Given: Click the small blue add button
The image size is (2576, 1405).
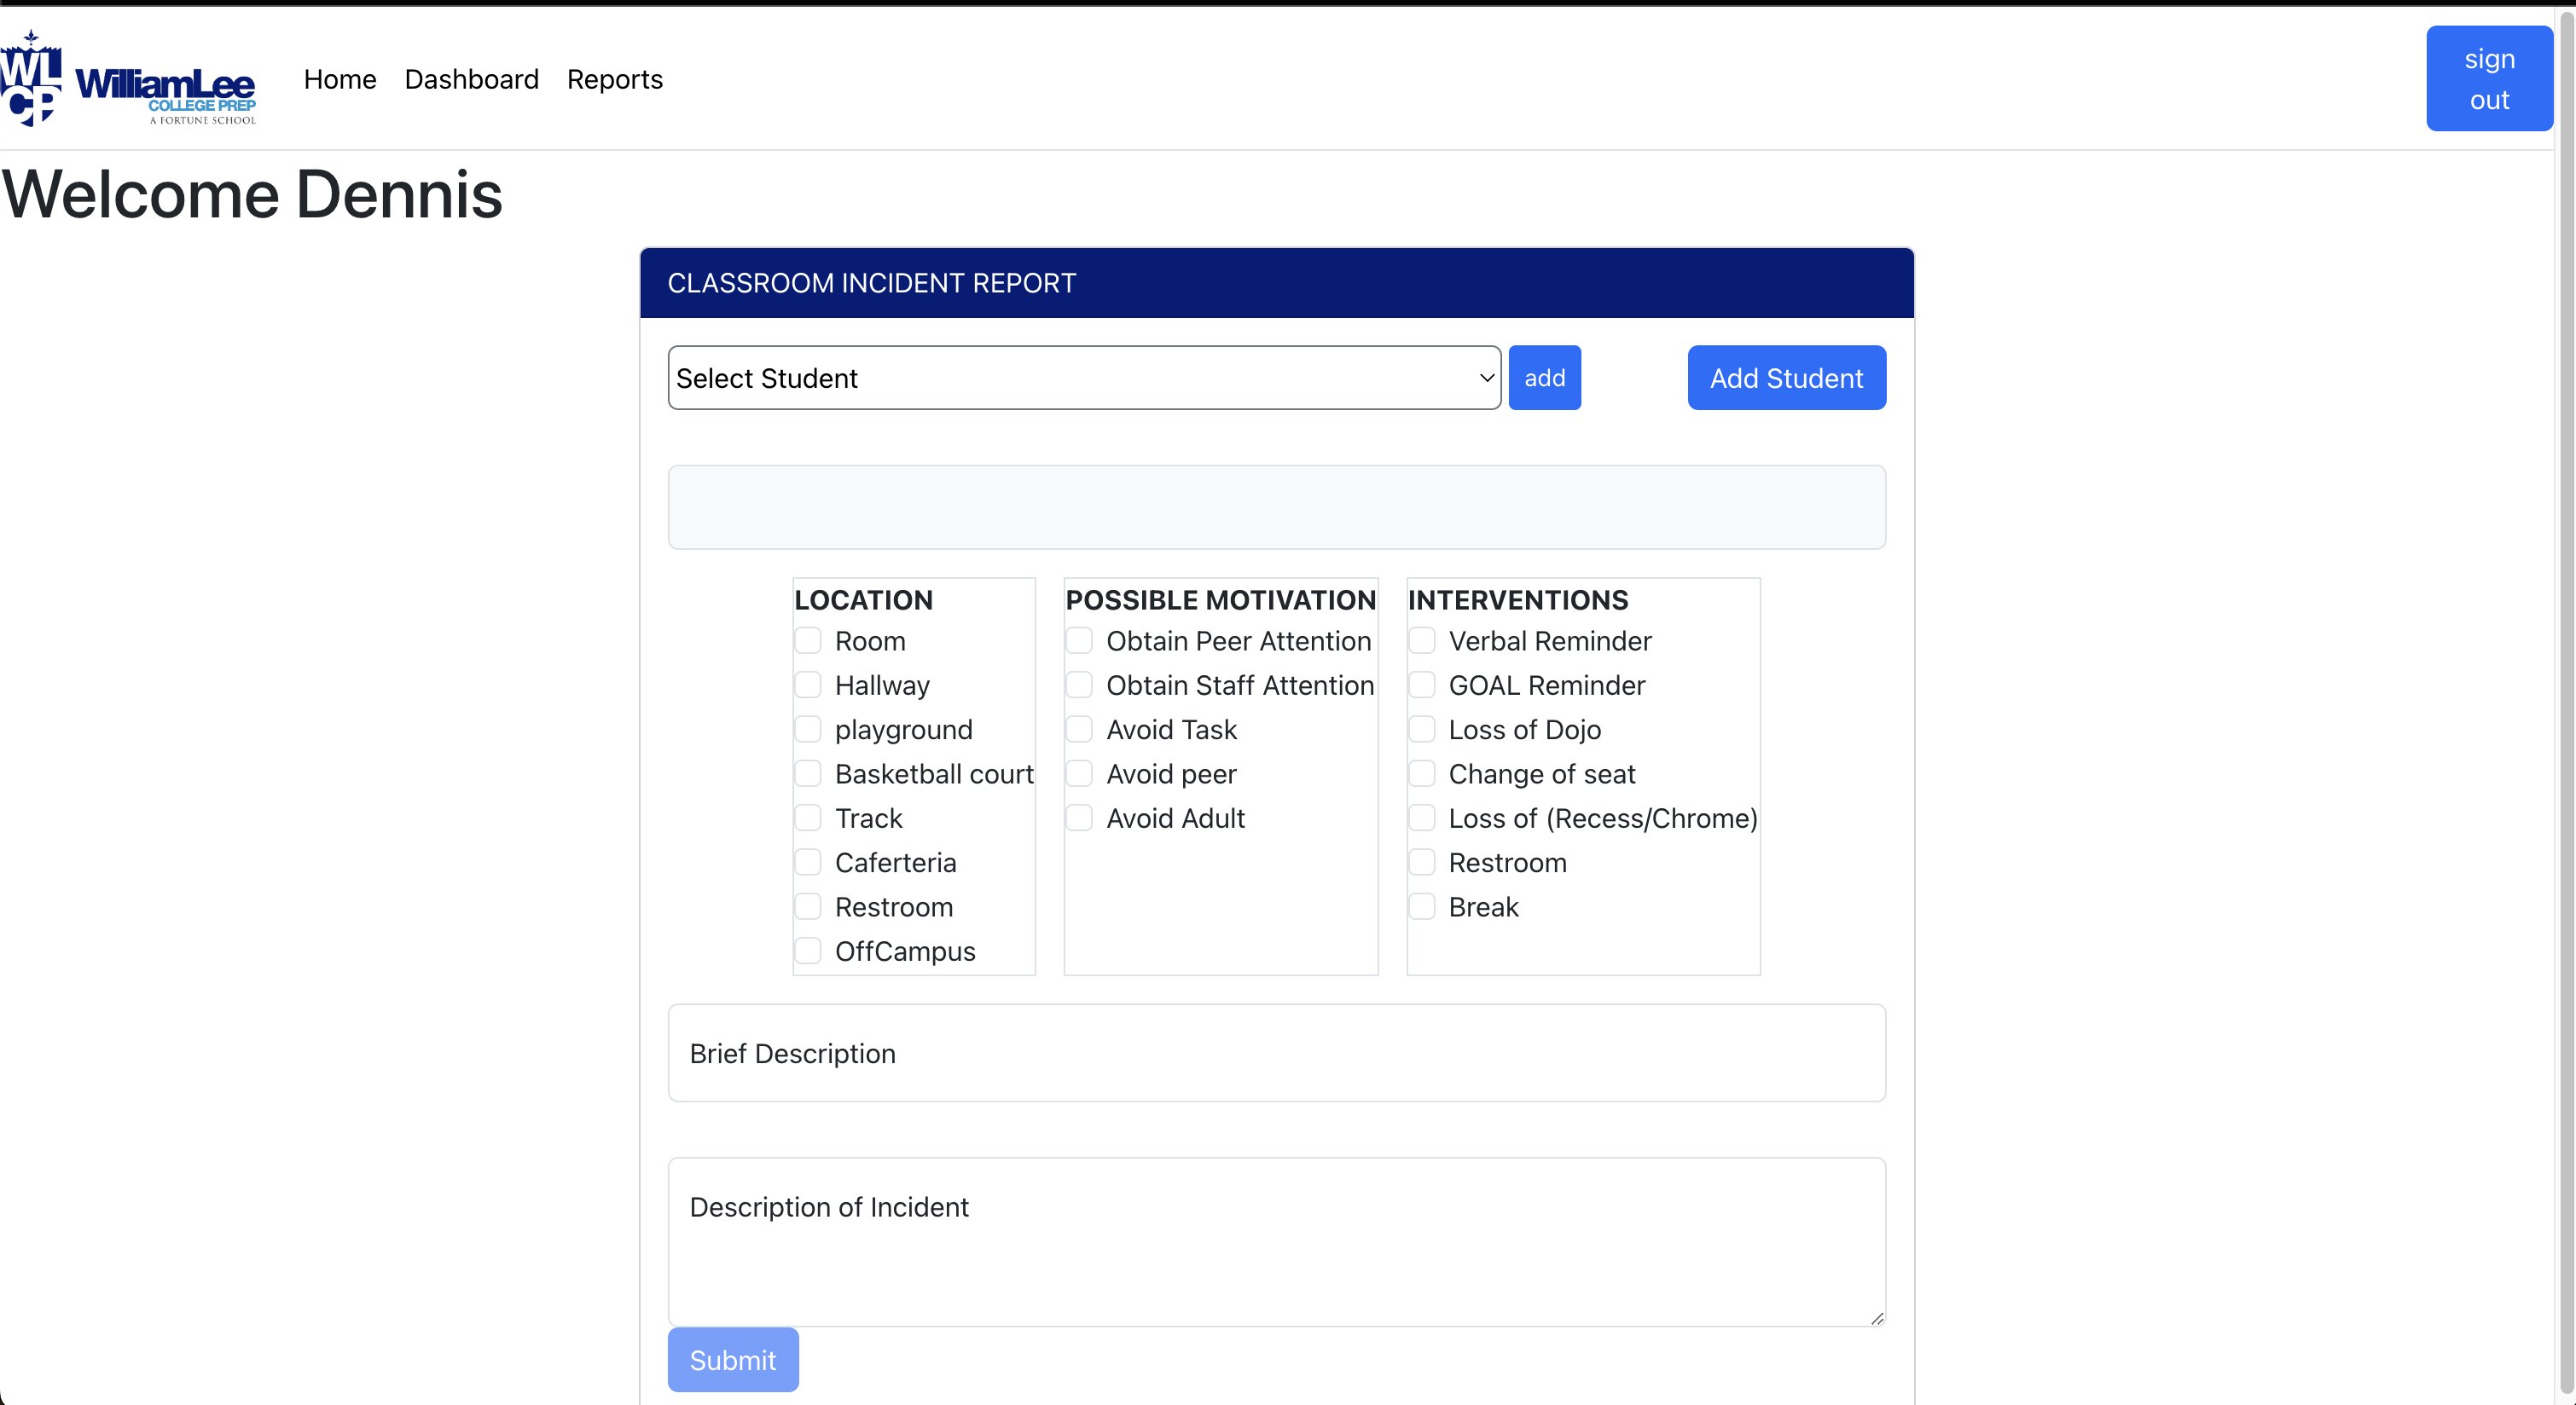Looking at the screenshot, I should coord(1544,378).
